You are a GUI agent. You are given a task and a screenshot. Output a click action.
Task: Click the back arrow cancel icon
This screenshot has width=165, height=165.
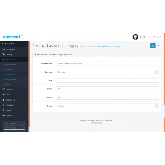pos(158,46)
